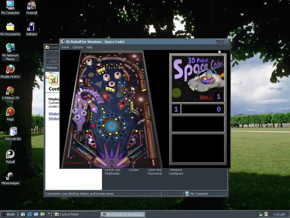Click the System item in Control Panel
This screenshot has width=290, height=218.
(134, 170)
